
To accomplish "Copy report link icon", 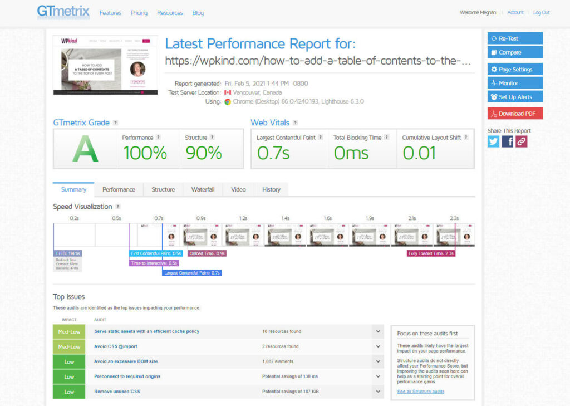I will pyautogui.click(x=521, y=141).
